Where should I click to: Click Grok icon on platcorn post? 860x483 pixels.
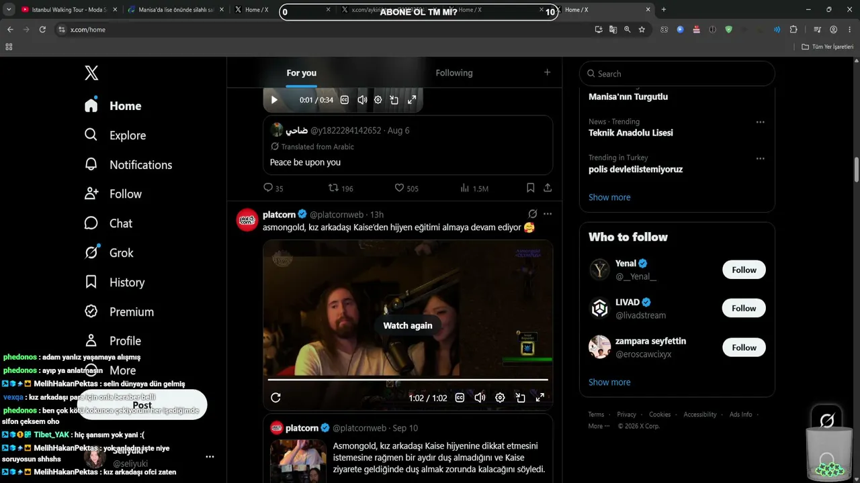click(x=532, y=214)
